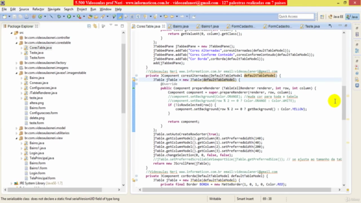Viewport: 361px width, 203px height.
Task: Click the Save toolbar icon
Action: coord(14,16)
